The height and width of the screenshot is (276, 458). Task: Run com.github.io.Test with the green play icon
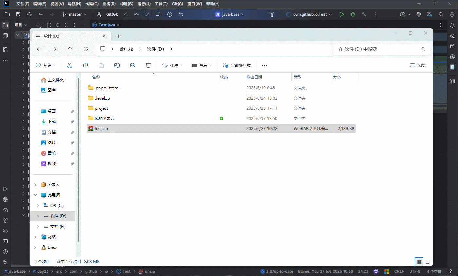coord(342,14)
